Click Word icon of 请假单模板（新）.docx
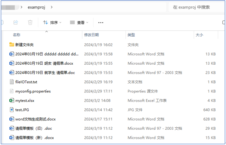Viewport: 226px width, 145px height. pyautogui.click(x=12, y=138)
